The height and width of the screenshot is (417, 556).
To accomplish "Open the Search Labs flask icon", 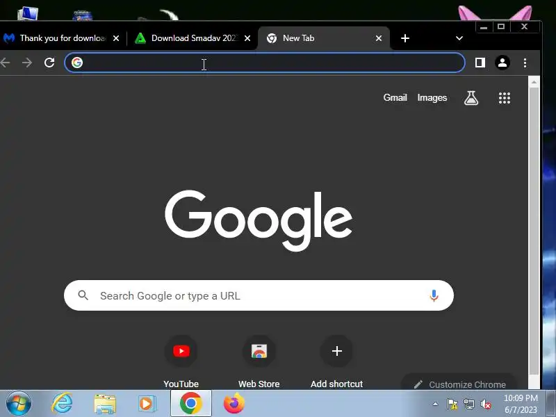I will (471, 98).
